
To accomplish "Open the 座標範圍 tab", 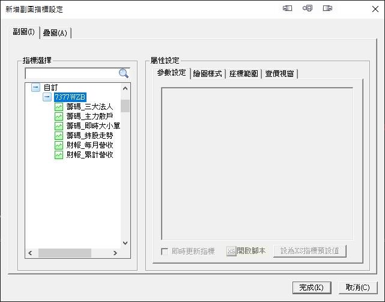I will pyautogui.click(x=244, y=74).
